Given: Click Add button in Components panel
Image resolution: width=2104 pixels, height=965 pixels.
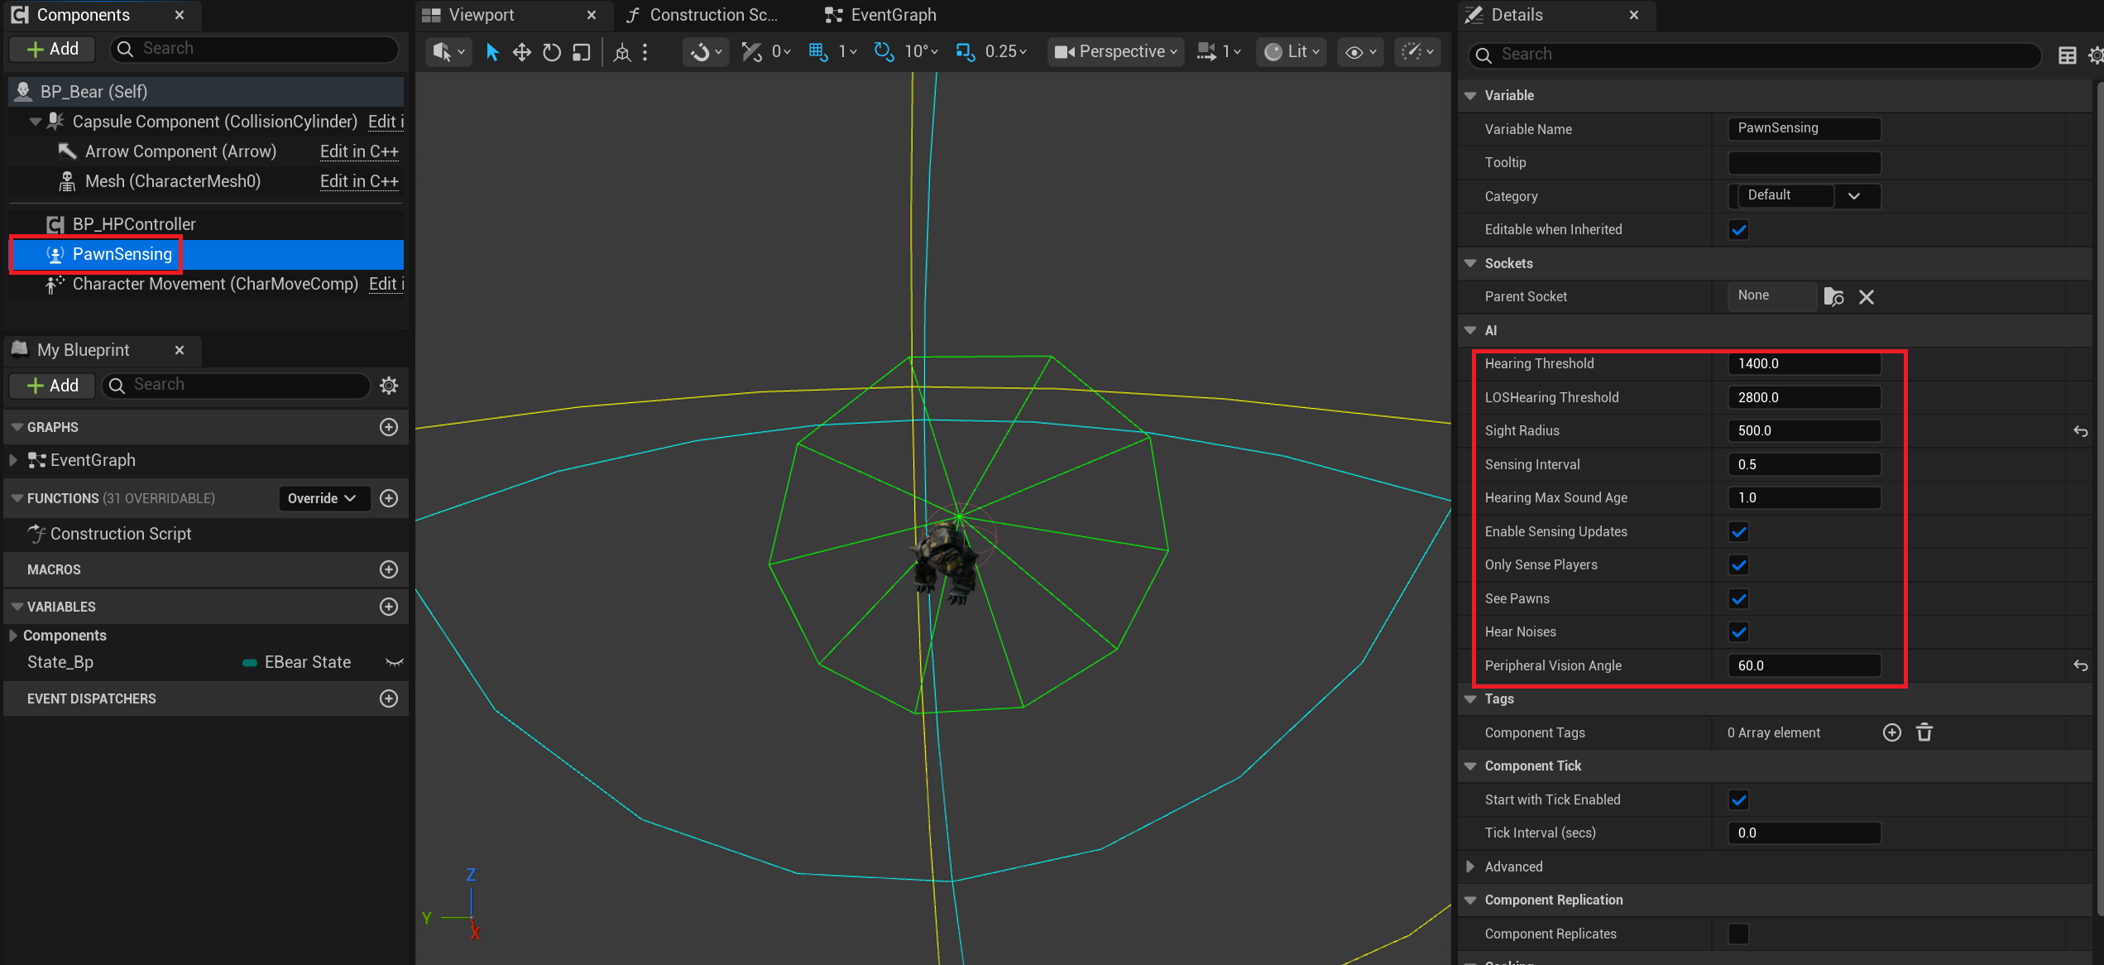Looking at the screenshot, I should pyautogui.click(x=53, y=49).
